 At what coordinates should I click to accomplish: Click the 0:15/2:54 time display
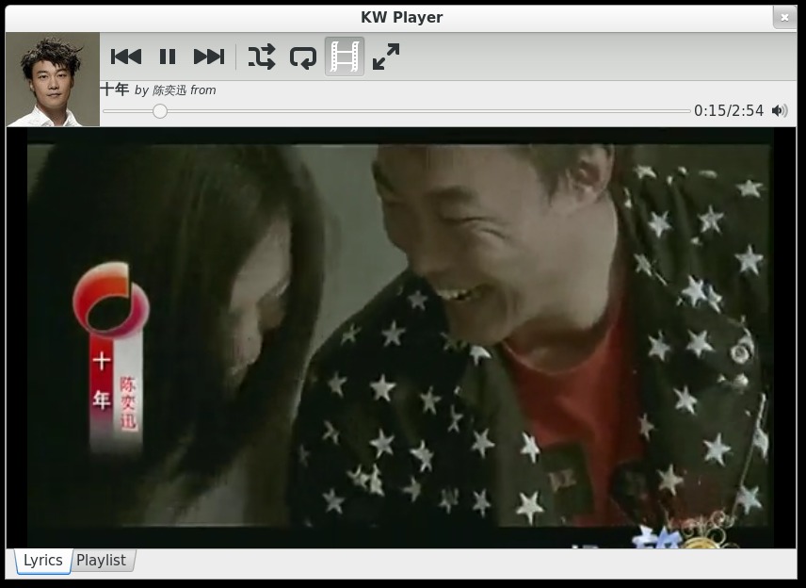point(729,110)
